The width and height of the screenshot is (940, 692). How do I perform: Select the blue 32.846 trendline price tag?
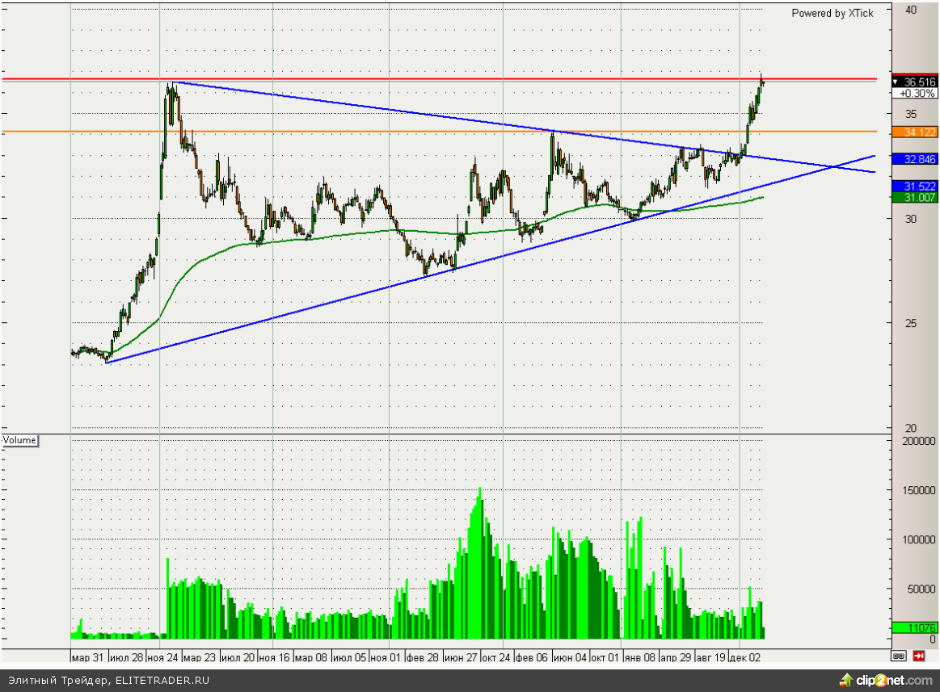914,159
